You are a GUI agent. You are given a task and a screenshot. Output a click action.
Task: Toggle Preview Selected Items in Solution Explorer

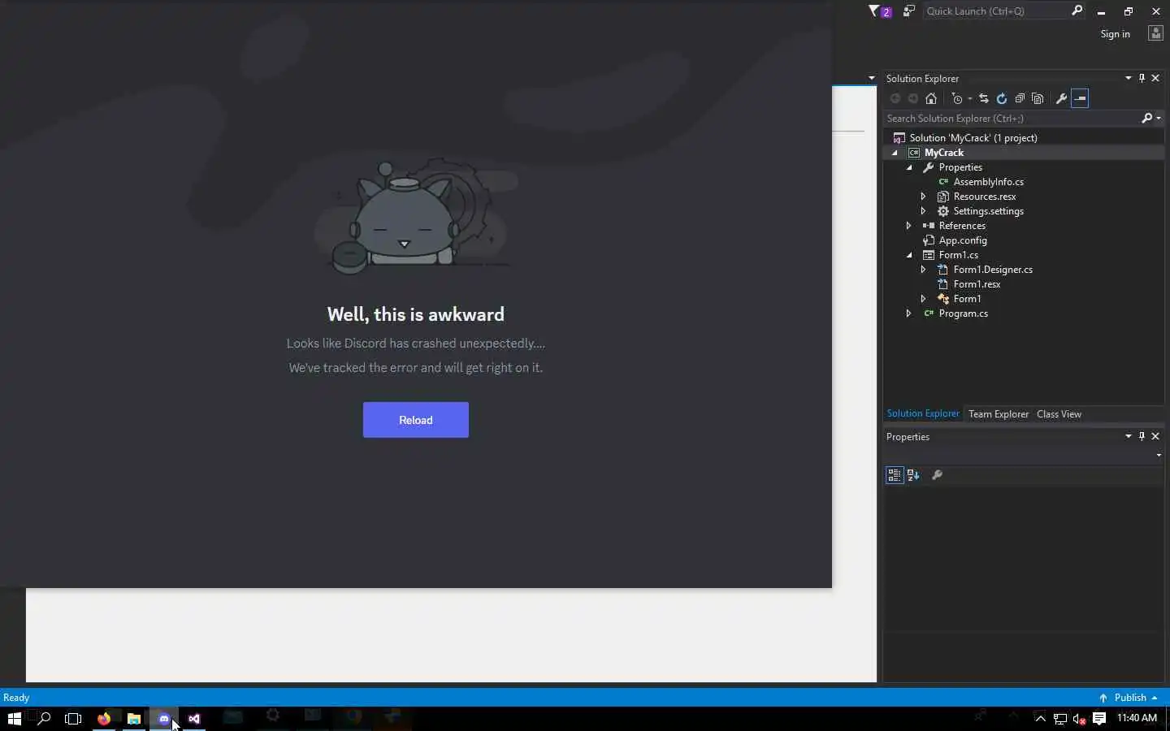click(1080, 98)
